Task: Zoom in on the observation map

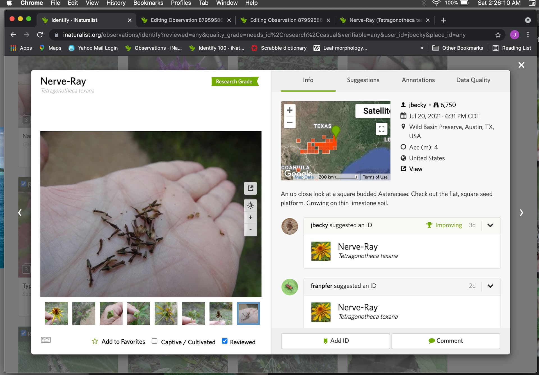Action: pyautogui.click(x=290, y=110)
